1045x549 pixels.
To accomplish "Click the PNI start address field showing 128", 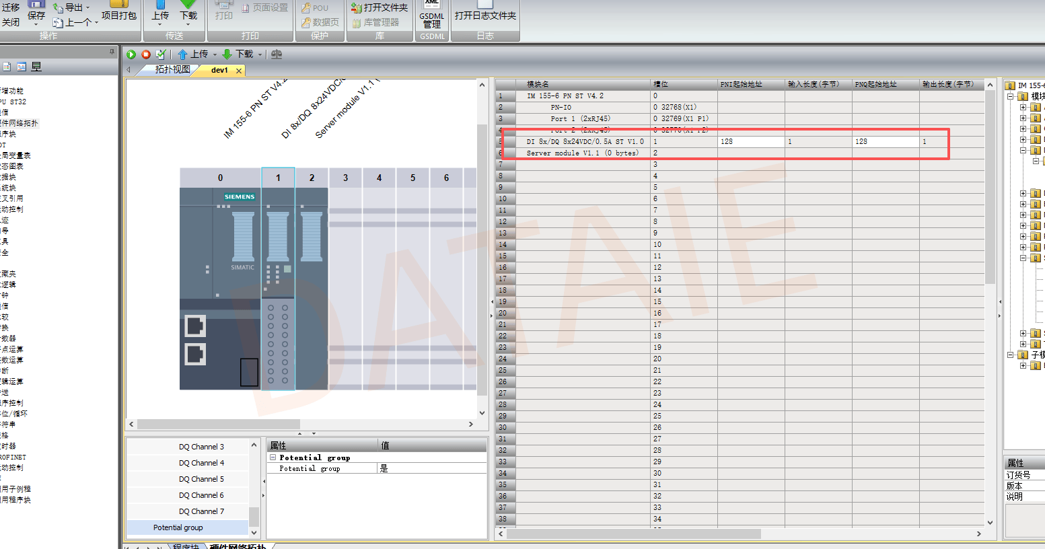I will [x=751, y=141].
